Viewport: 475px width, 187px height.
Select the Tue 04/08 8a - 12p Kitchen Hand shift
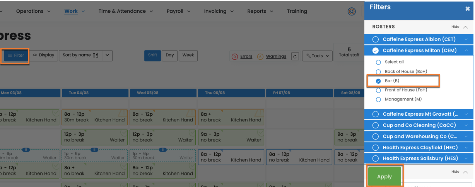(95, 117)
